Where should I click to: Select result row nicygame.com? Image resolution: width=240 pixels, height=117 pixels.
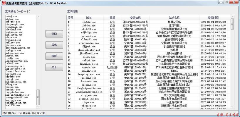[89, 95]
